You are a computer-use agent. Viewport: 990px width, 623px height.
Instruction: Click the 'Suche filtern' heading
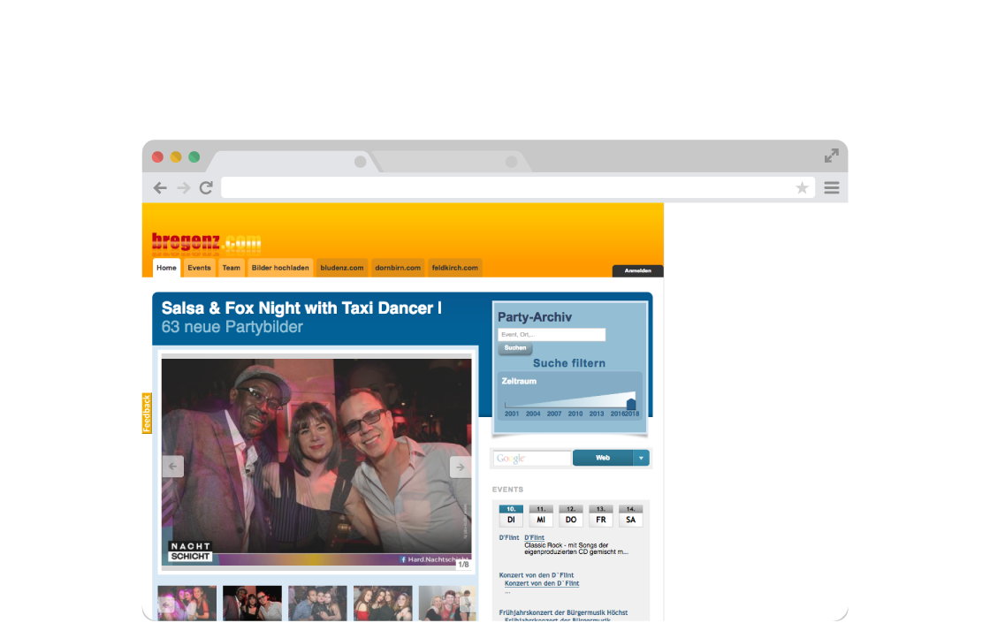(x=569, y=363)
